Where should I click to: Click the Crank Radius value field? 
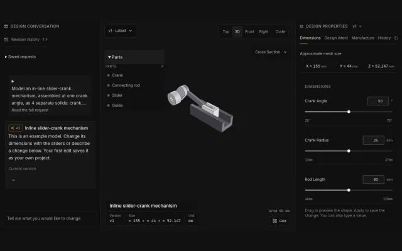(374, 141)
